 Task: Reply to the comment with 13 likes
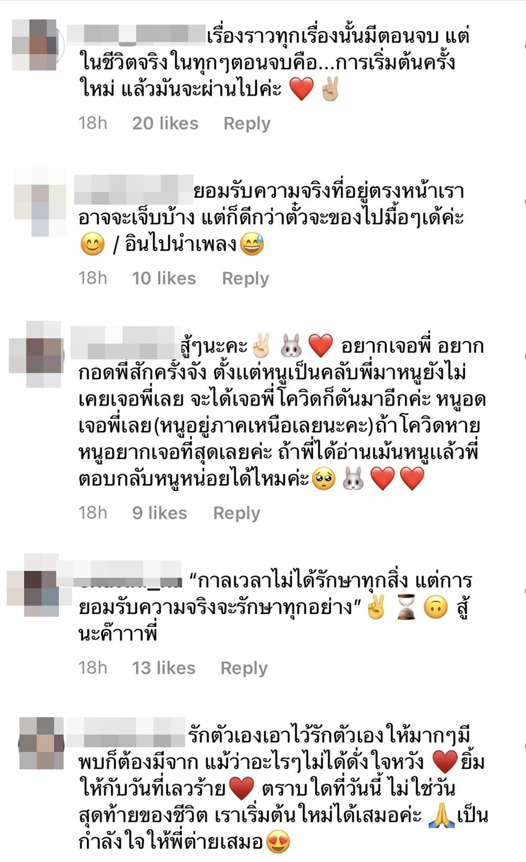tap(244, 668)
